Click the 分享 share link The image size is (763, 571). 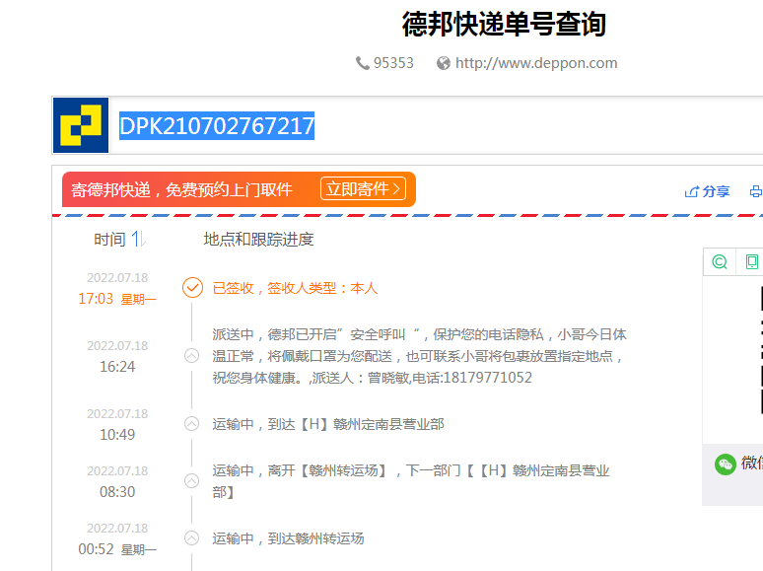[x=716, y=191]
